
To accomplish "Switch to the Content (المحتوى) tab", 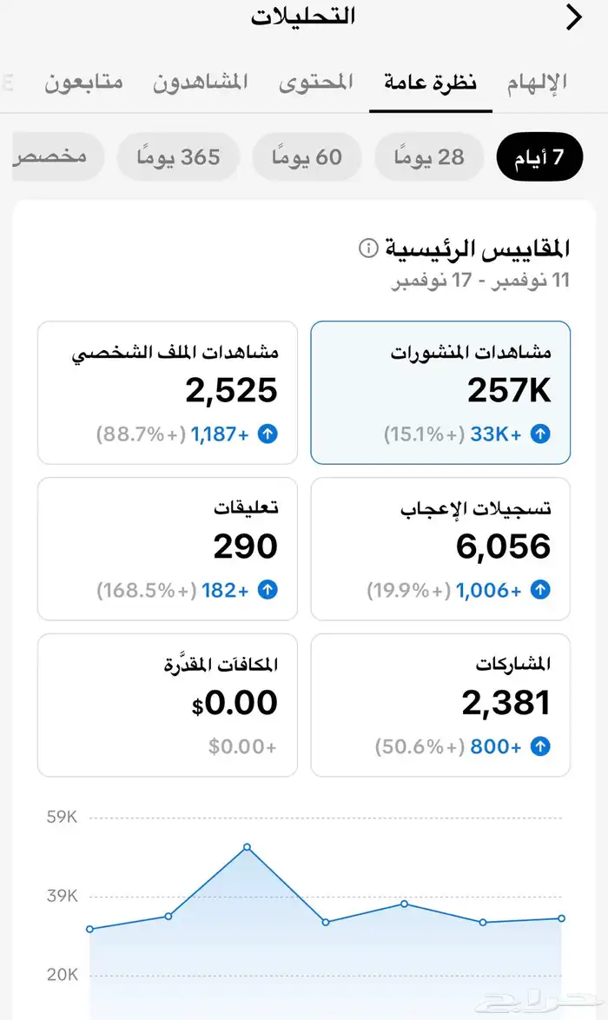I will [315, 81].
